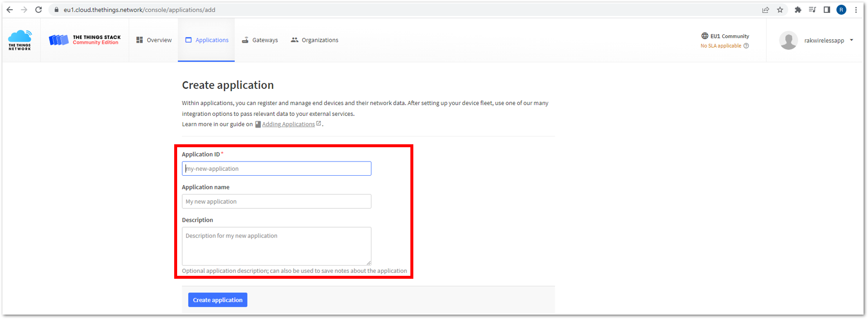The height and width of the screenshot is (319, 868).
Task: Open the media control playlist icon
Action: coord(812,10)
